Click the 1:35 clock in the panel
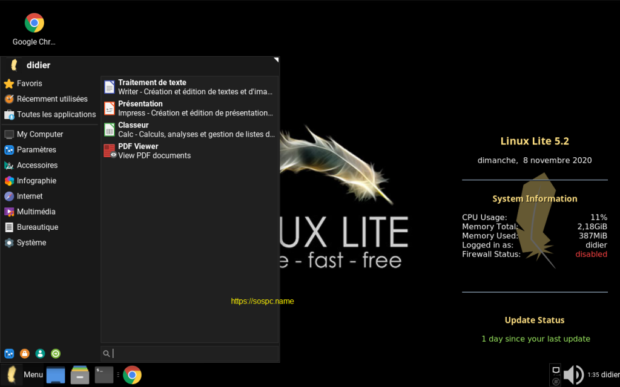Image resolution: width=620 pixels, height=387 pixels. click(x=593, y=375)
